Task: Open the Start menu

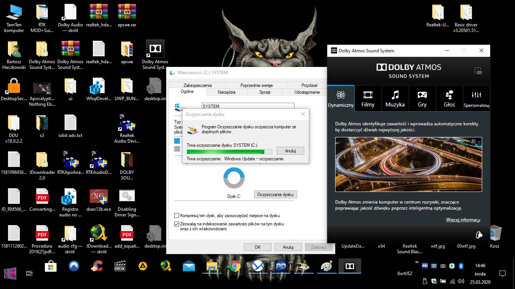Action: coord(9,273)
